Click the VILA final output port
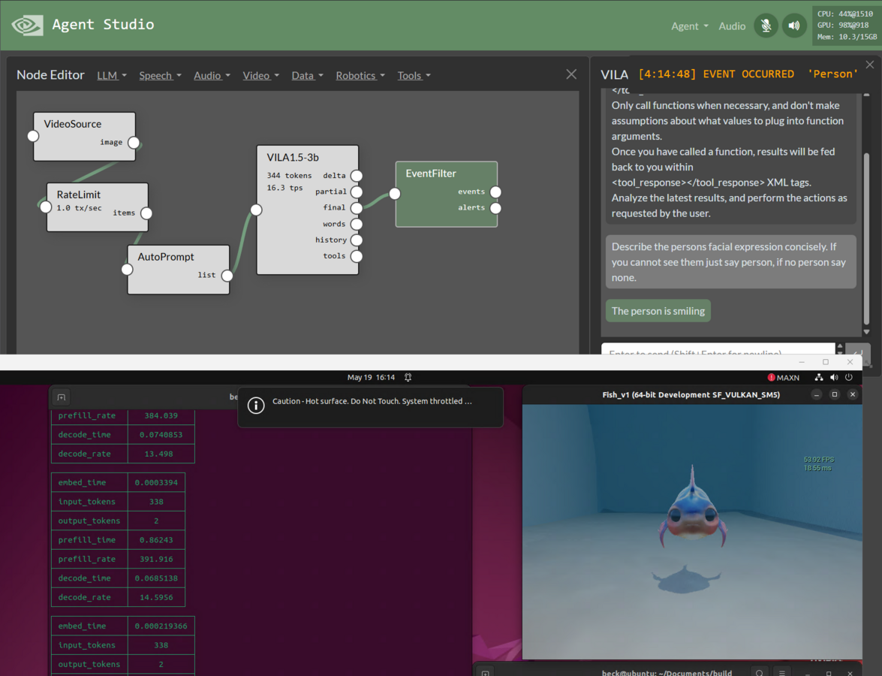 pyautogui.click(x=357, y=208)
